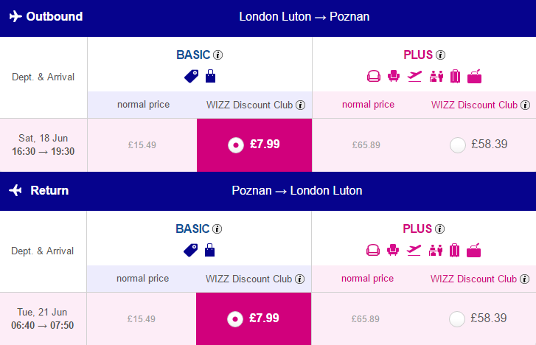
Task: Click return PLUS normal price £65.89
Action: (366, 319)
